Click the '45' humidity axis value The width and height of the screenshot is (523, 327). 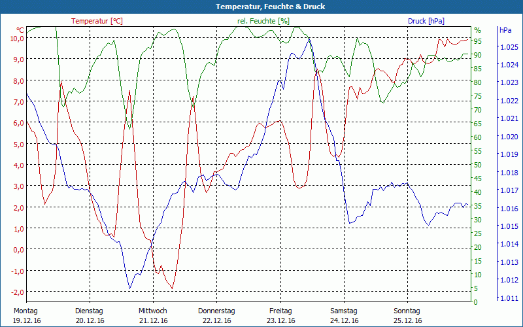(478, 178)
